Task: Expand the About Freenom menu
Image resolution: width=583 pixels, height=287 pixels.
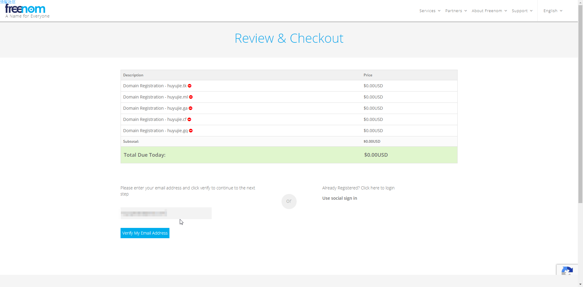Action: [489, 11]
